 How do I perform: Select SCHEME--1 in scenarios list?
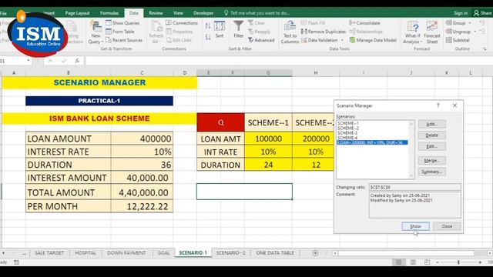(x=348, y=123)
